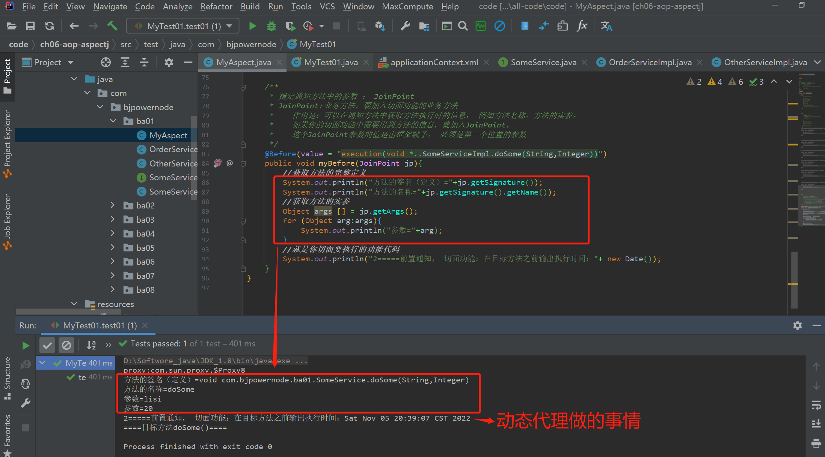Collapse the bjpowernode package
This screenshot has height=457, width=825.
point(100,107)
